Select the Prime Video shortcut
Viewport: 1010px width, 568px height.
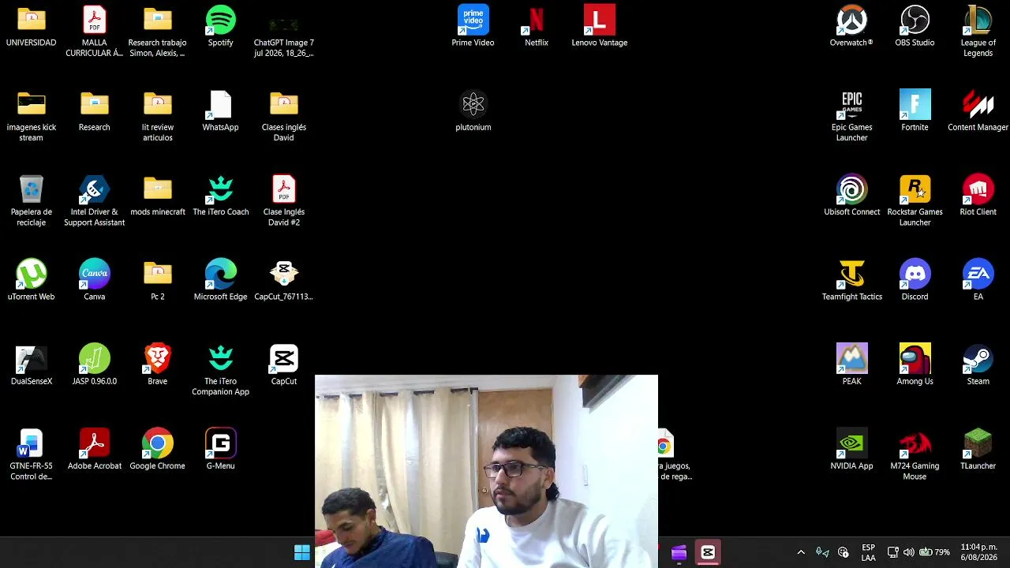[473, 20]
